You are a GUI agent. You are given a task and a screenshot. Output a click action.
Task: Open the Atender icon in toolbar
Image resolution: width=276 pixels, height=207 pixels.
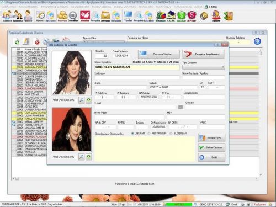[x=85, y=16]
